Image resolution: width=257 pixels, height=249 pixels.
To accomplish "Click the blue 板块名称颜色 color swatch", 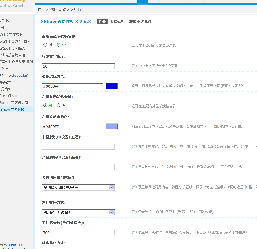I will (x=112, y=86).
